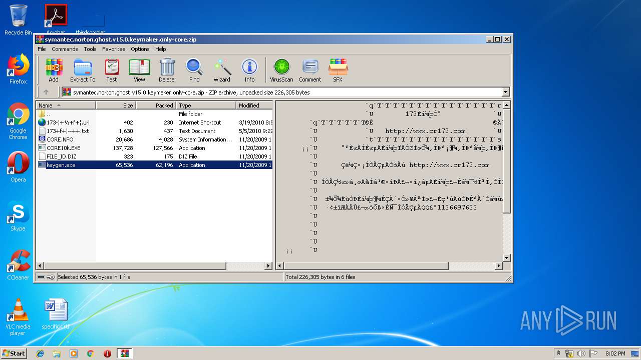Open Skype desktop shortcut
The height and width of the screenshot is (360, 641).
point(18,216)
